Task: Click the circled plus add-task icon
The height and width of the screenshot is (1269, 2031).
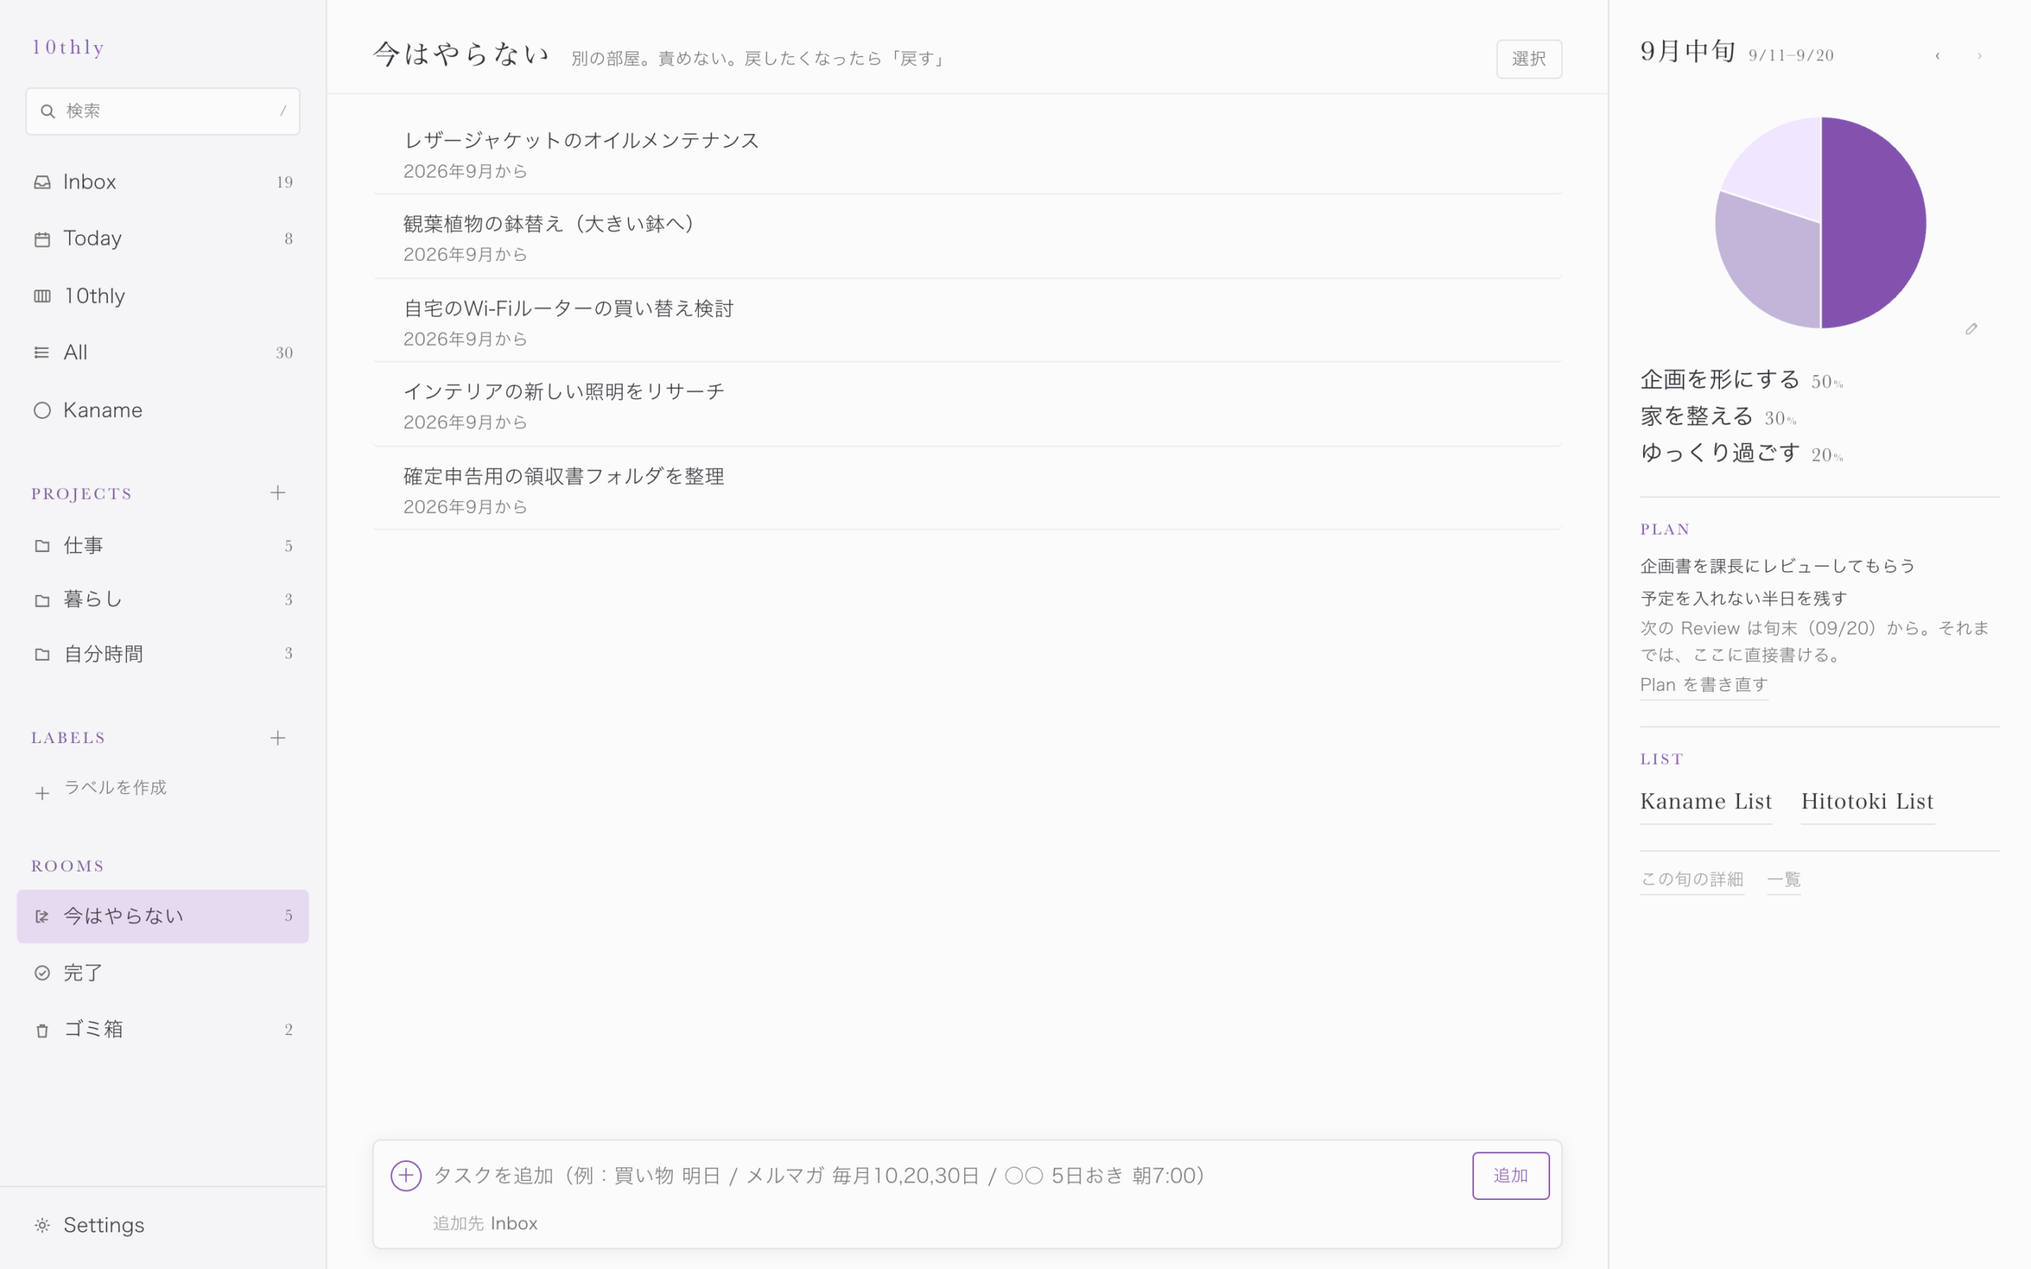Action: (405, 1176)
